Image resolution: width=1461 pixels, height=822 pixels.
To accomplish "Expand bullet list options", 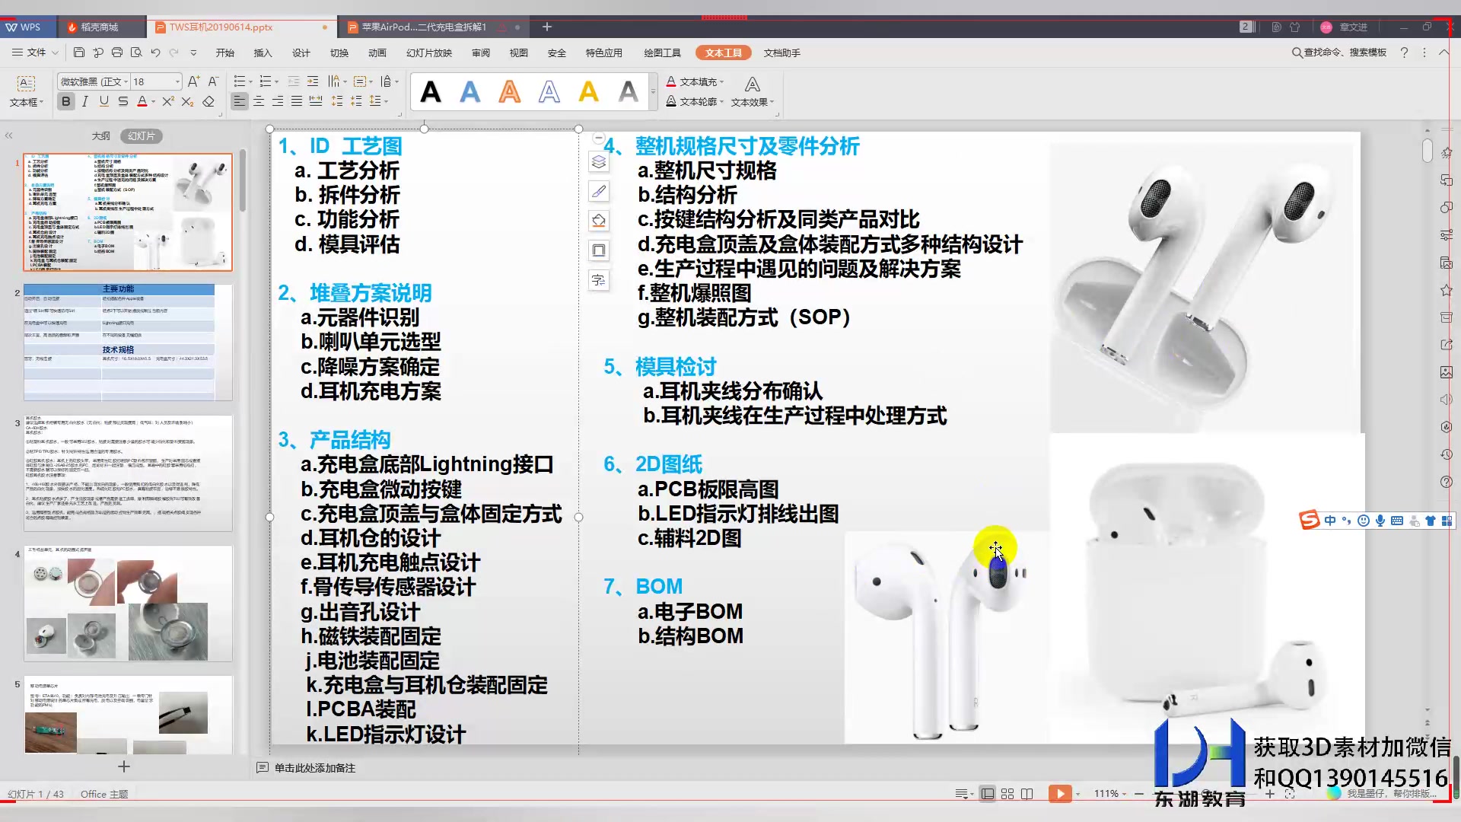I will (251, 81).
